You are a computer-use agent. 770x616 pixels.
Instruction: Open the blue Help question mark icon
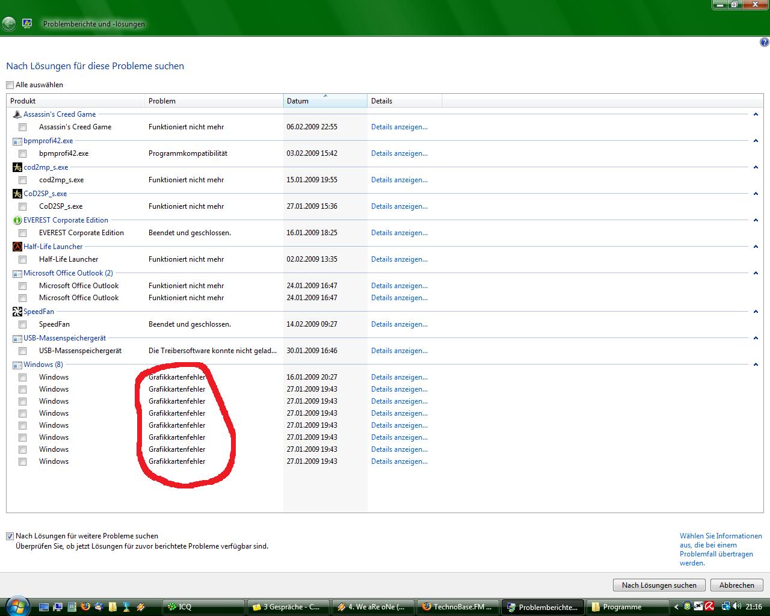click(x=765, y=42)
